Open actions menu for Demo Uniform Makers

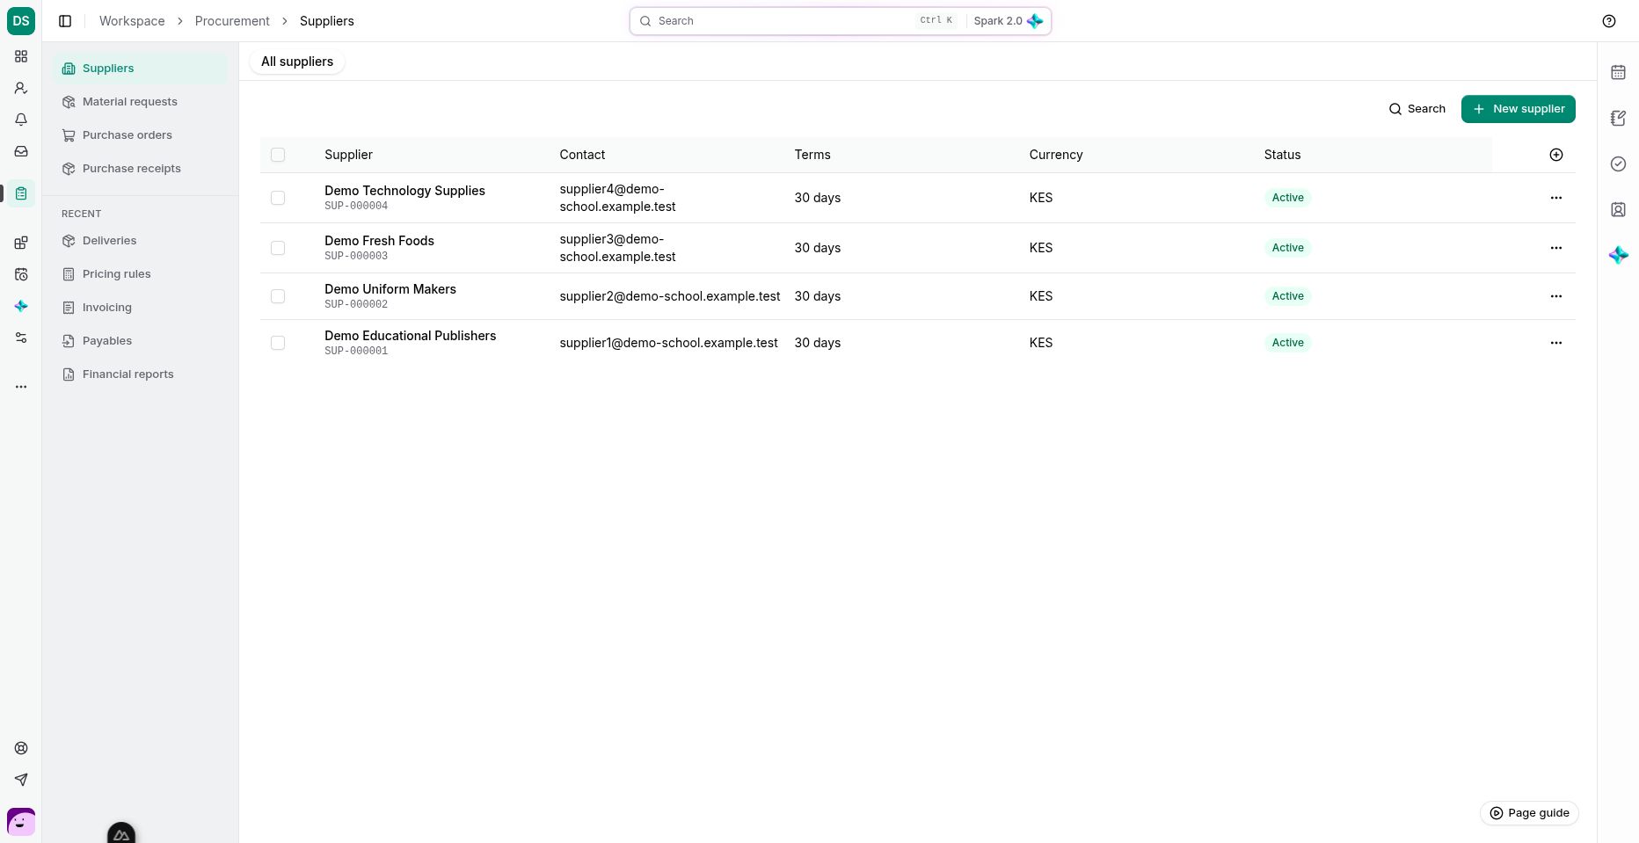[1556, 296]
